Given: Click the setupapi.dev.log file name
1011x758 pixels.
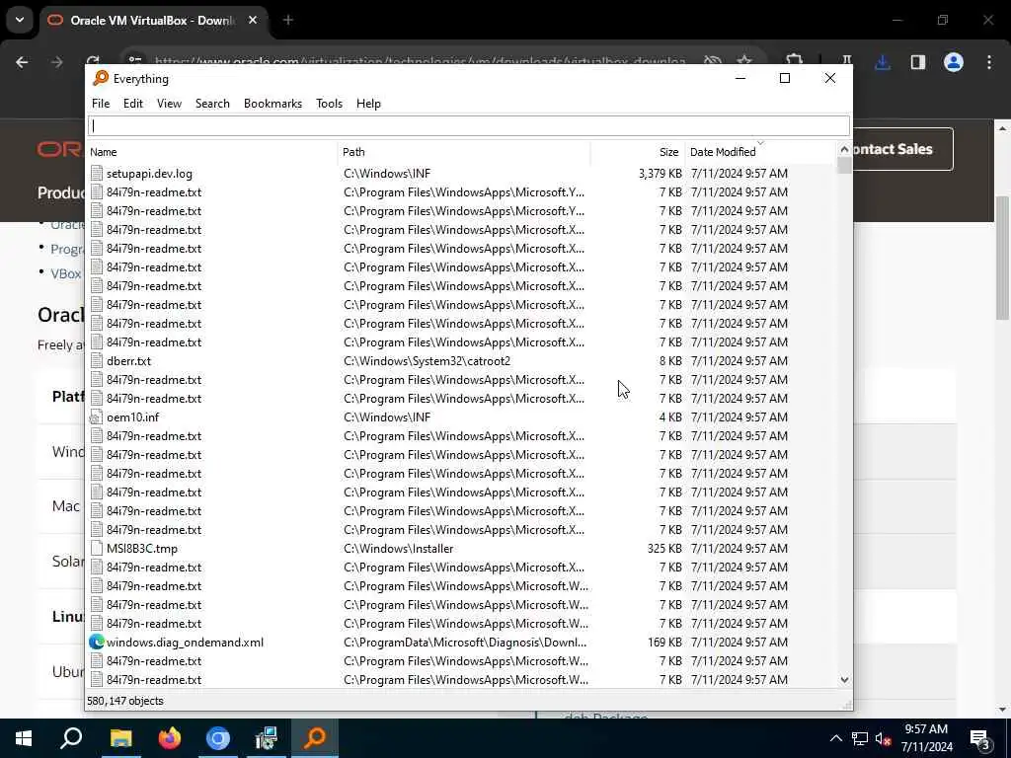Looking at the screenshot, I should pyautogui.click(x=150, y=174).
